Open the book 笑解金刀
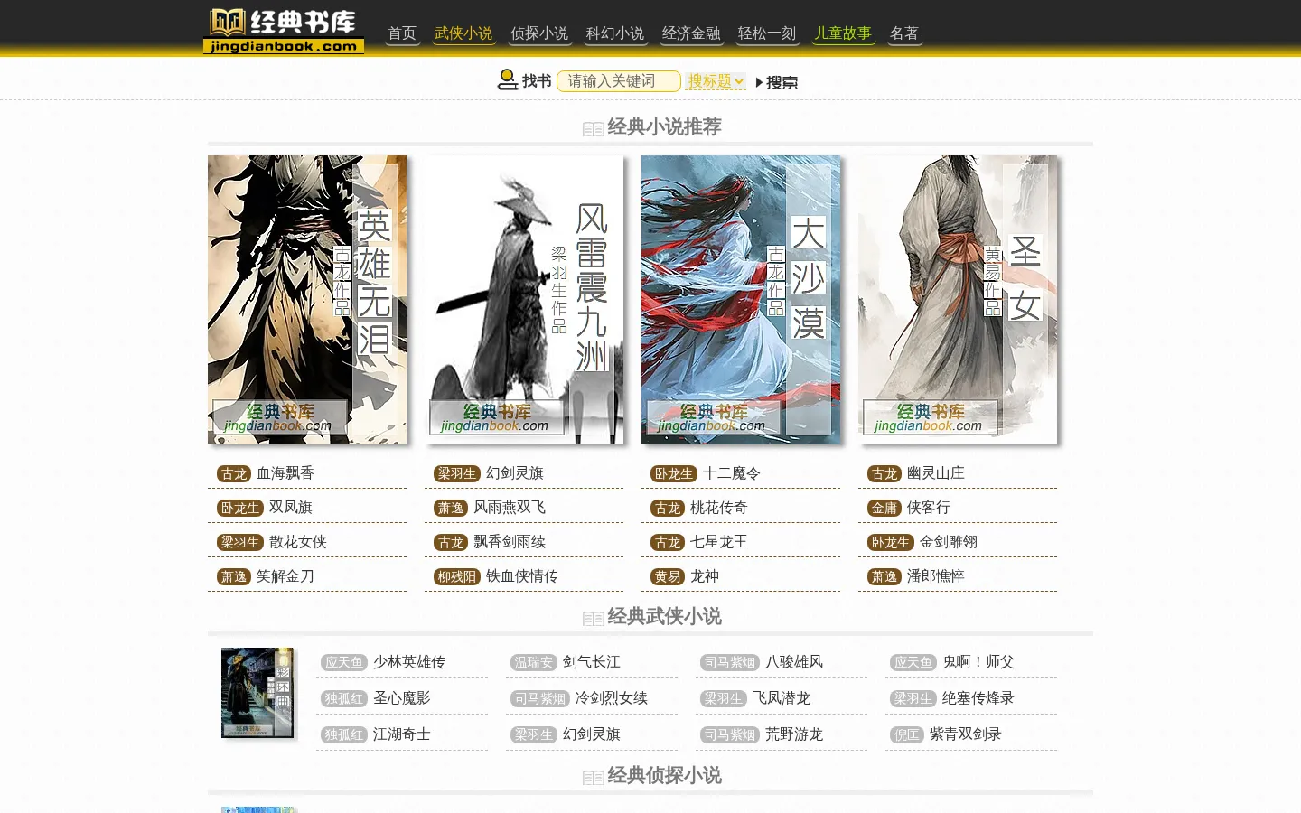 [x=285, y=576]
